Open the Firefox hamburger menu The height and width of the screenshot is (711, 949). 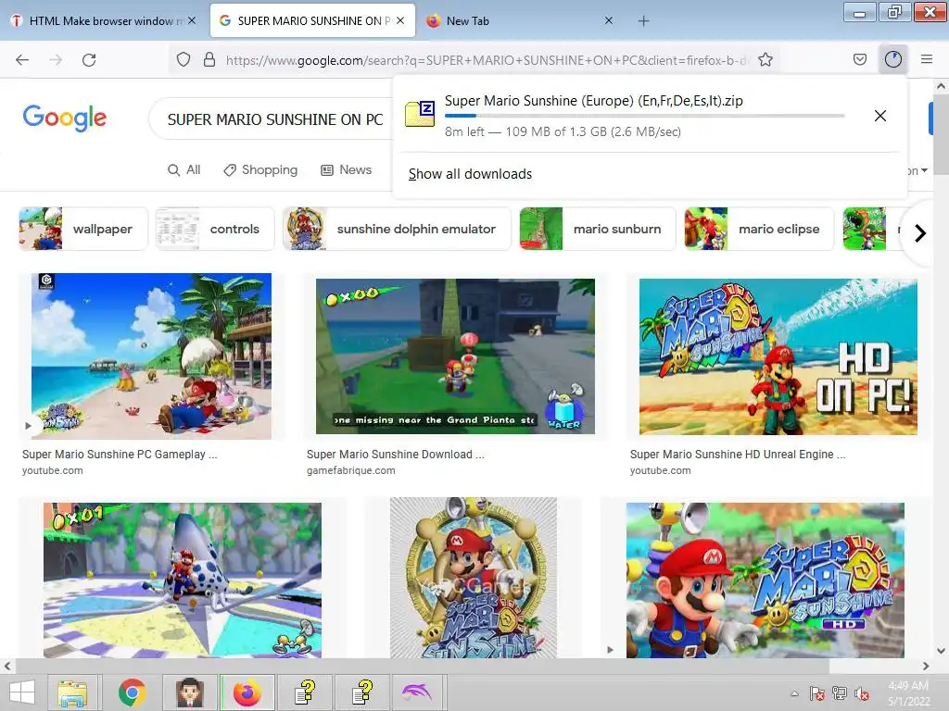[927, 59]
